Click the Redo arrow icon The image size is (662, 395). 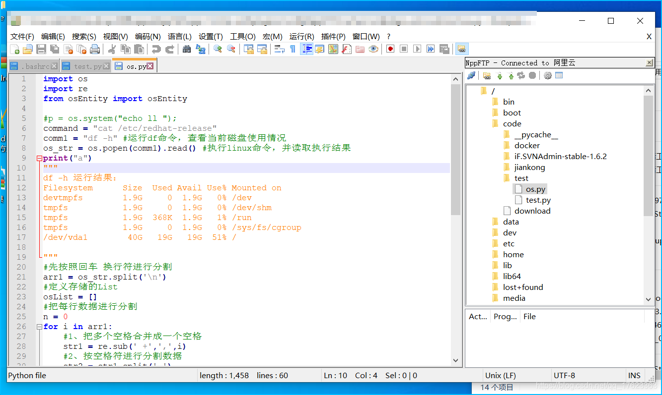click(x=170, y=49)
